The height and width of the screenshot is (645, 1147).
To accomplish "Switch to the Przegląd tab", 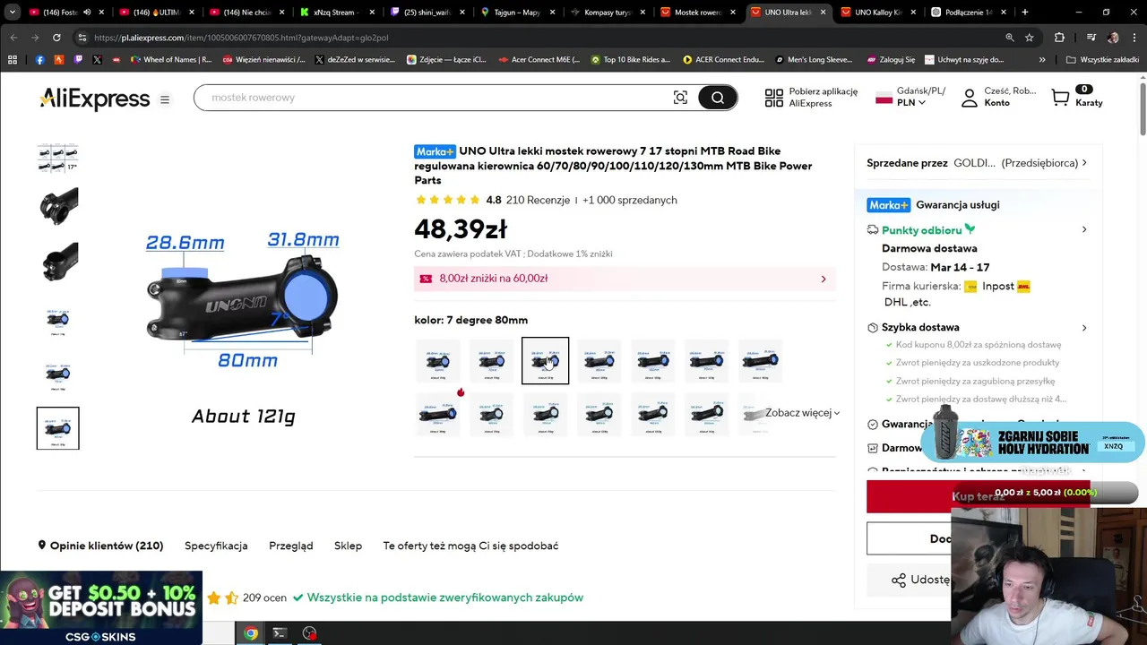I will [x=291, y=546].
